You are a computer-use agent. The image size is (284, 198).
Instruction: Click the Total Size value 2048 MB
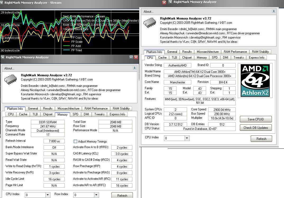pyautogui.click(x=115, y=122)
